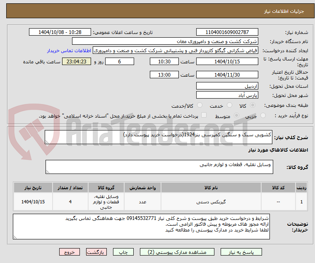This screenshot has height=263, width=315.
Task: Open مشاهده مدارک پیوستی (2) attachments
Action: point(177,252)
